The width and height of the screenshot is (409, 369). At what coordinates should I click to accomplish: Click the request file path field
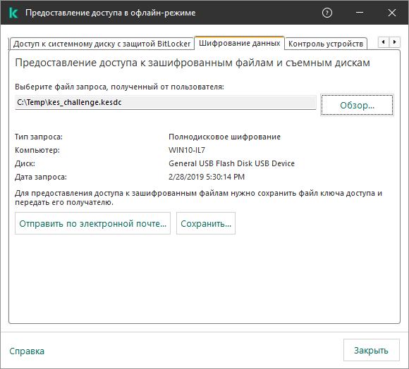166,102
